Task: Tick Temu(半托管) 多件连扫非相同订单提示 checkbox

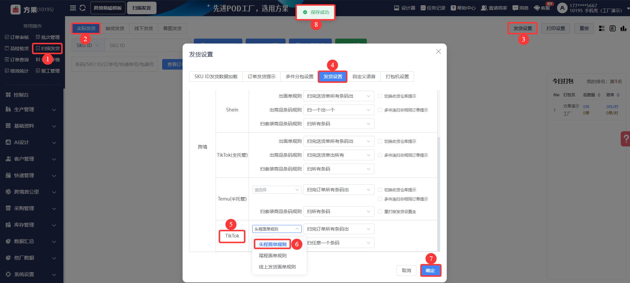Action: [380, 199]
